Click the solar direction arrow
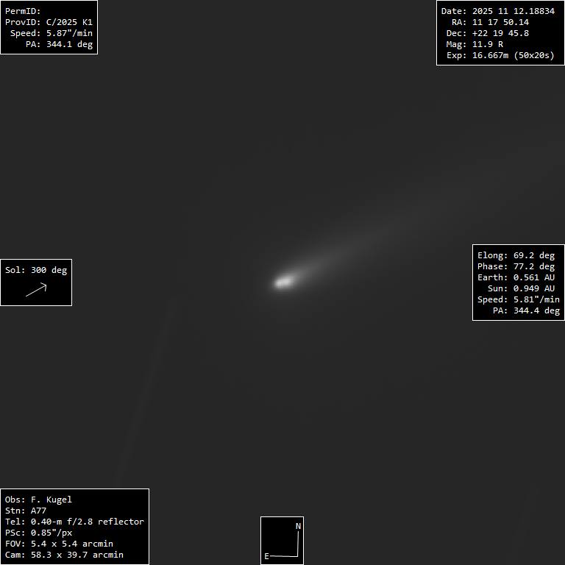Viewport: 565px width, 565px height. point(36,290)
